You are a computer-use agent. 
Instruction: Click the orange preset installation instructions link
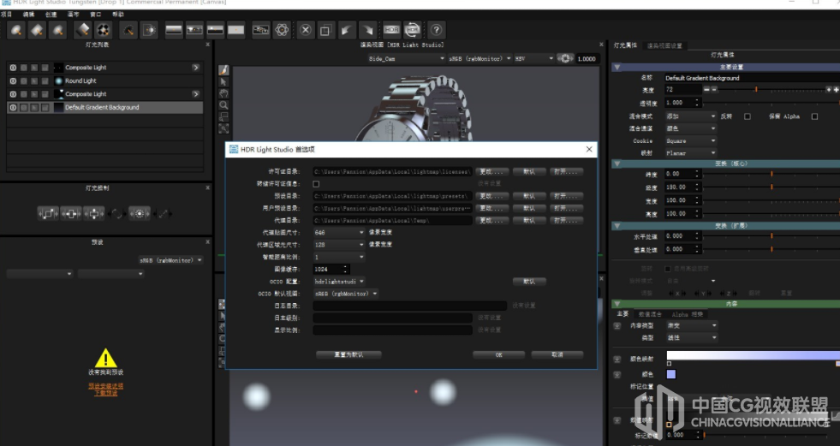(x=105, y=385)
